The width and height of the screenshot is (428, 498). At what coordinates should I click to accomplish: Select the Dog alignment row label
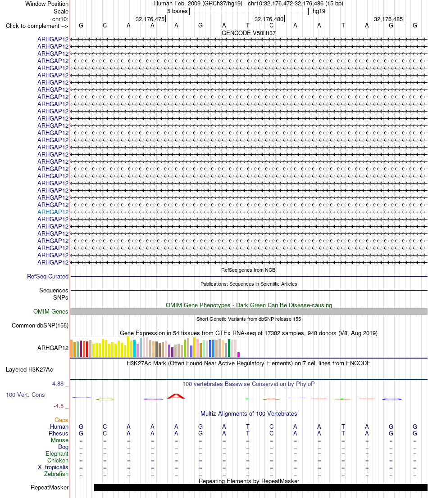pos(63,447)
